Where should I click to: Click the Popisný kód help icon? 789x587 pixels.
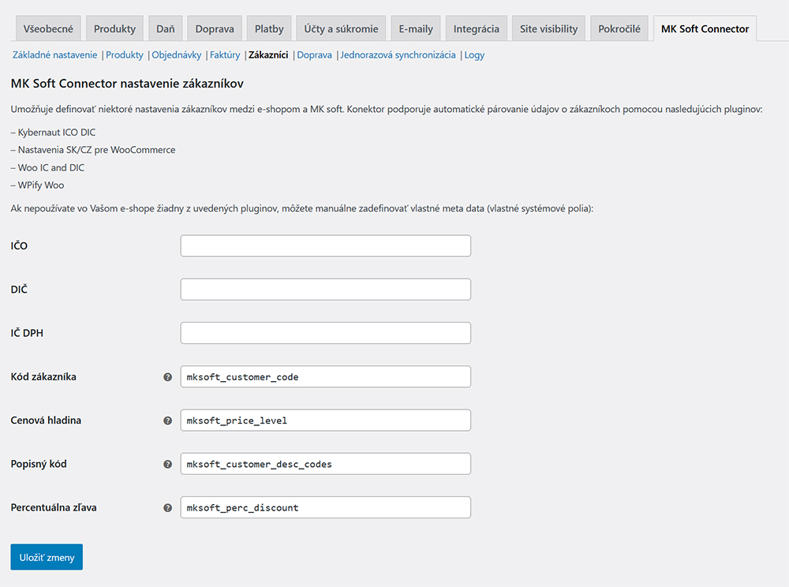click(167, 465)
